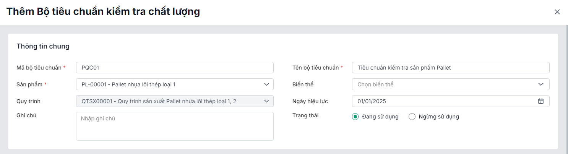Open the calendar picker for Ngày hiệu lực
Screen dimensions: 568x154
[541, 101]
